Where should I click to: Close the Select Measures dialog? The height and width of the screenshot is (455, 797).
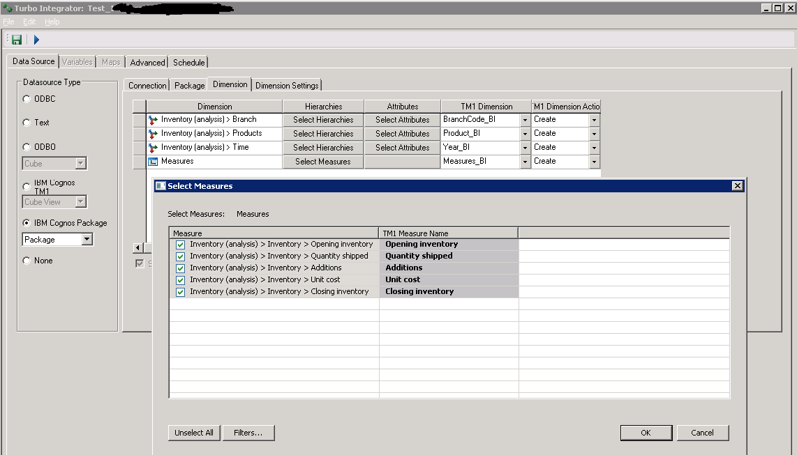pyautogui.click(x=737, y=186)
